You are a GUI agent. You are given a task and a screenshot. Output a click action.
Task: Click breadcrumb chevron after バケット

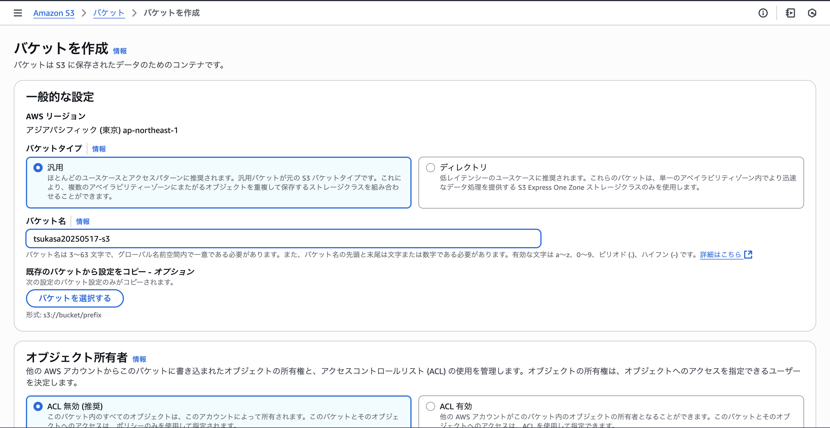click(x=134, y=13)
